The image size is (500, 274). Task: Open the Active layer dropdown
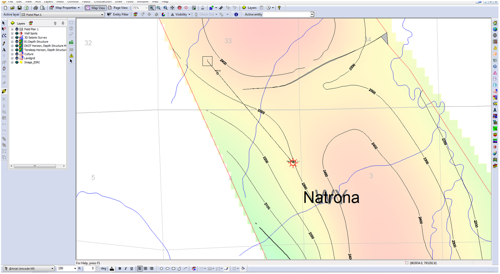pos(102,15)
